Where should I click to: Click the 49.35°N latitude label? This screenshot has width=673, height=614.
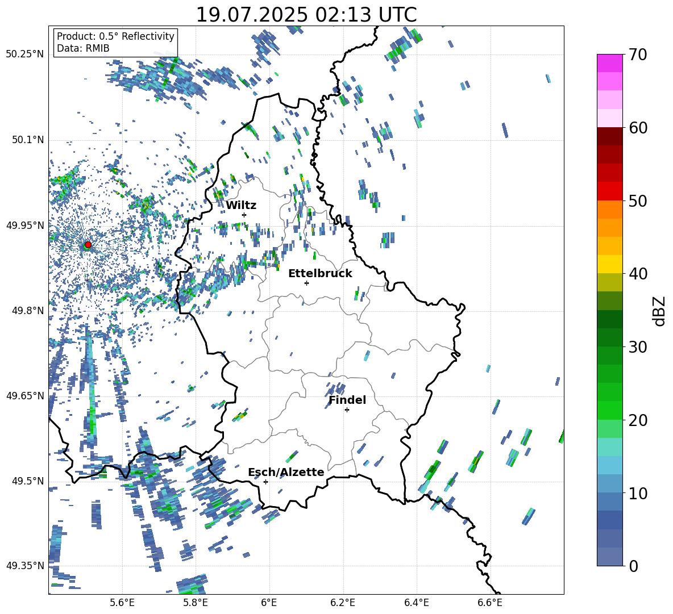click(25, 566)
